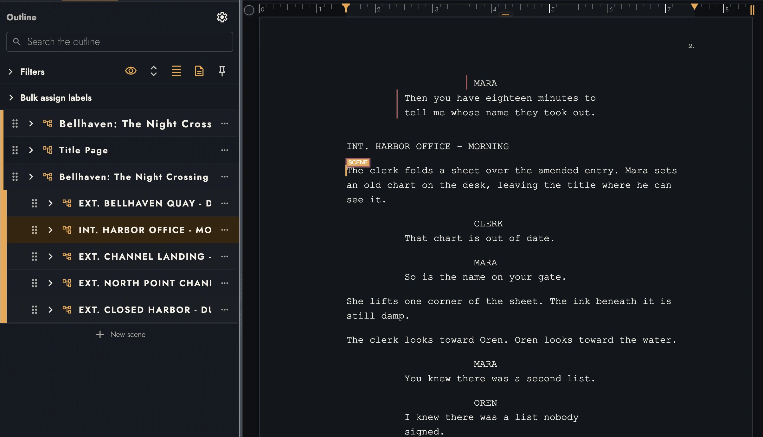Add a New scene
This screenshot has height=437, width=763.
[121, 334]
